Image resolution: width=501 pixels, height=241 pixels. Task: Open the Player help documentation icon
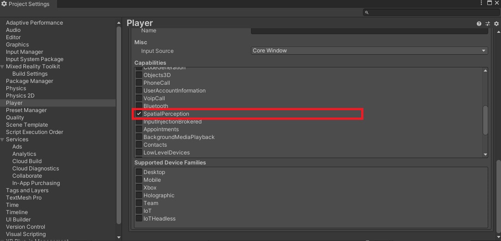tap(479, 24)
